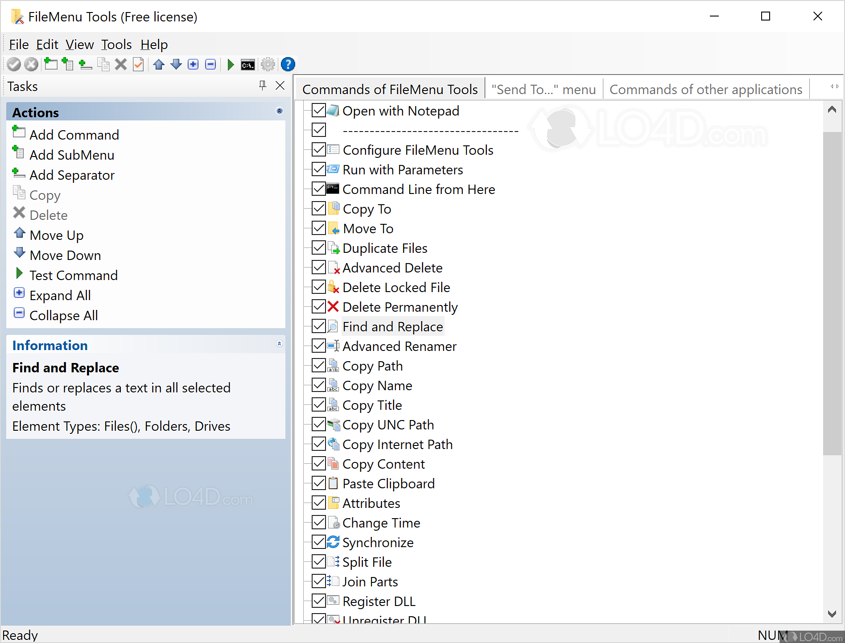Open the Tools menu

click(x=116, y=44)
